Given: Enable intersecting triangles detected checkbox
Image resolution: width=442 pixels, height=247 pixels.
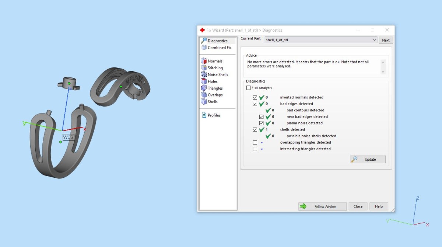Looking at the screenshot, I should (255, 149).
